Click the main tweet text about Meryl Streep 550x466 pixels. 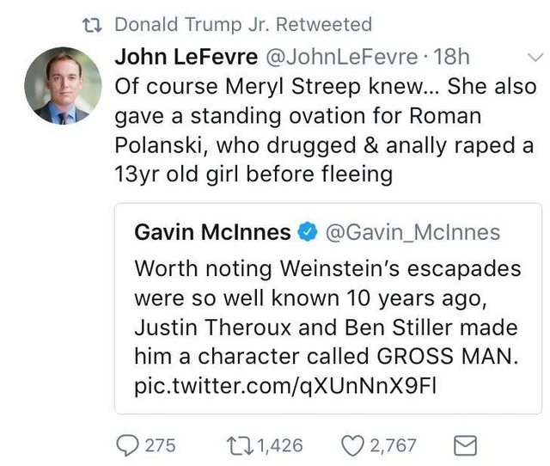[x=326, y=131]
